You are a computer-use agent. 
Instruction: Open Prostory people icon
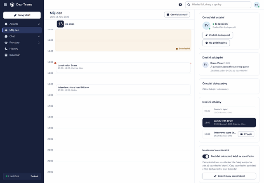pyautogui.click(x=6, y=42)
